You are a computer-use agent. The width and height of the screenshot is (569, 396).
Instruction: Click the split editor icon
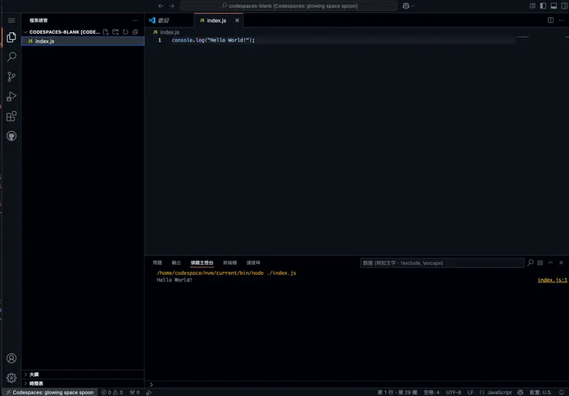(551, 20)
